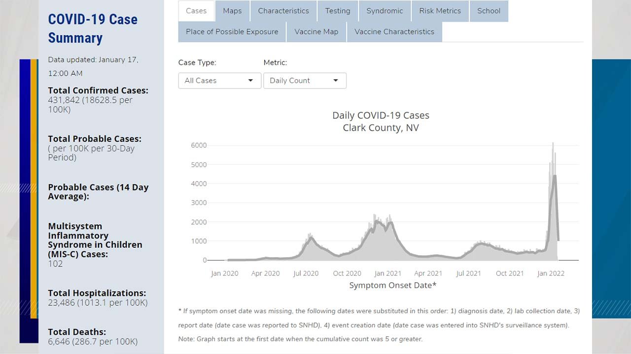This screenshot has height=354, width=631.
Task: Switch to the School tab
Action: [489, 11]
